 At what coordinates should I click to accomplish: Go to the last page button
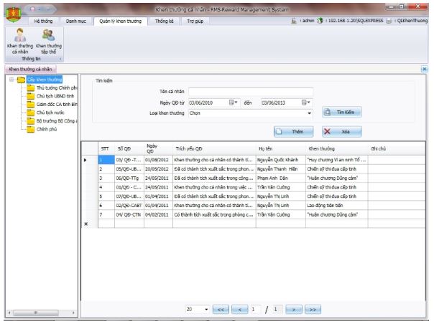(x=313, y=310)
